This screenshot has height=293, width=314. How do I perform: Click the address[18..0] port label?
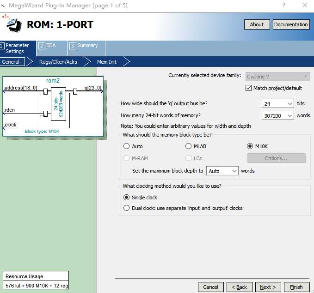(21, 88)
